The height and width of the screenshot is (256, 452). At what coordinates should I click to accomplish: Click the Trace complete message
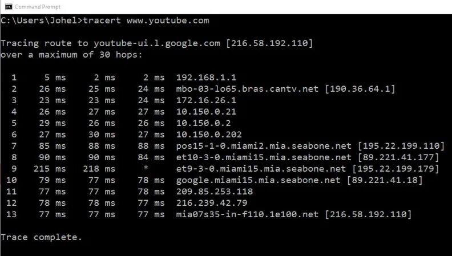point(42,237)
